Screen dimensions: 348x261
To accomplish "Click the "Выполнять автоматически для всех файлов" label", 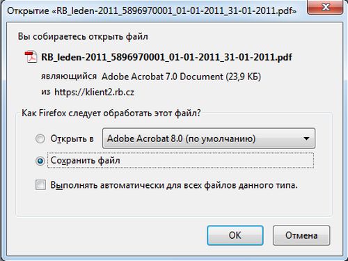I will coord(174,185).
